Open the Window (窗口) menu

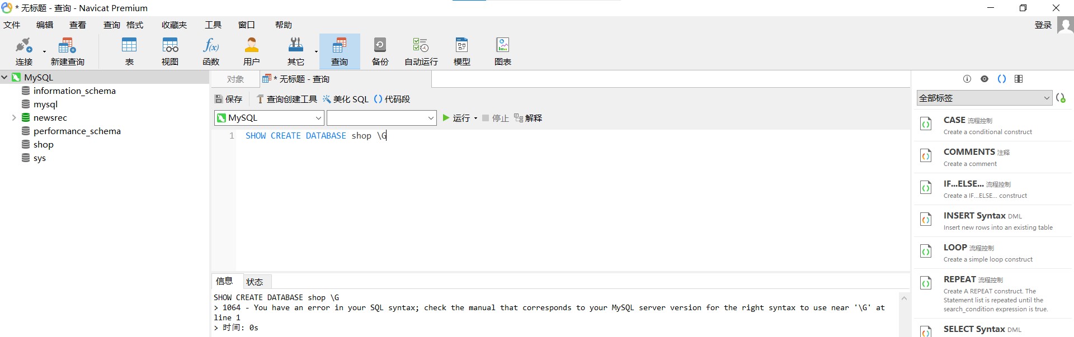[247, 25]
